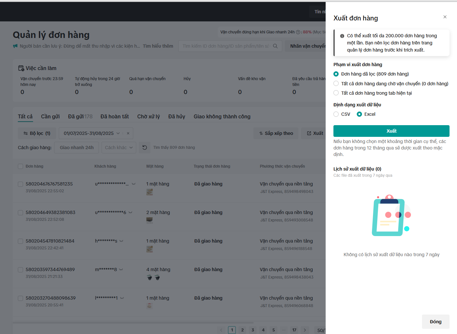The width and height of the screenshot is (457, 334).
Task: Tick checkbox for order 580204649382381083
Action: click(x=20, y=213)
